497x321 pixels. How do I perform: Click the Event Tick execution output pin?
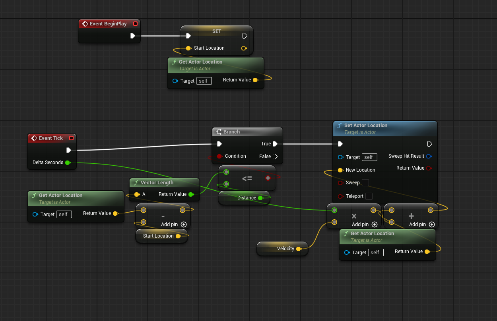click(69, 150)
